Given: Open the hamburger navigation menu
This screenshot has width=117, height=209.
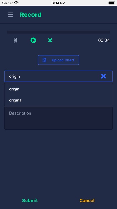Looking at the screenshot, I should [11, 15].
